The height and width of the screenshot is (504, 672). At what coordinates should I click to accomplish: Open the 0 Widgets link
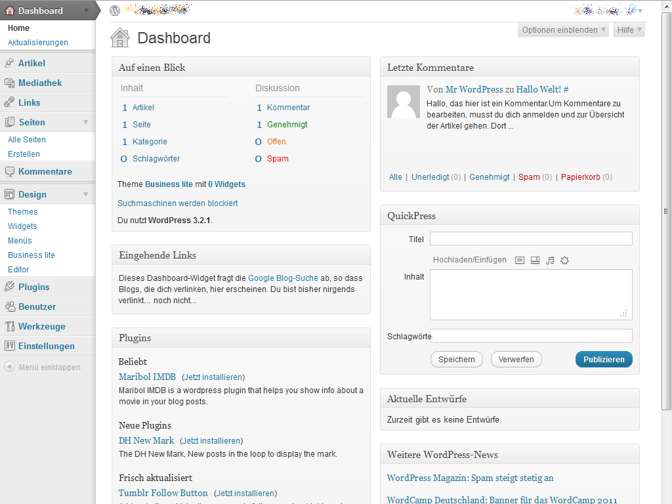click(226, 184)
